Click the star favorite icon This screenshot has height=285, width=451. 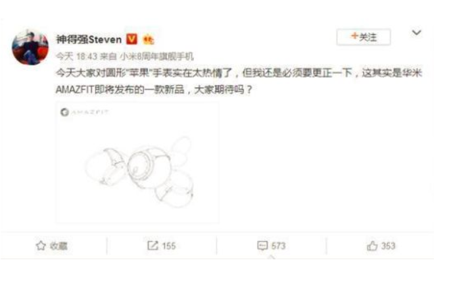(41, 246)
